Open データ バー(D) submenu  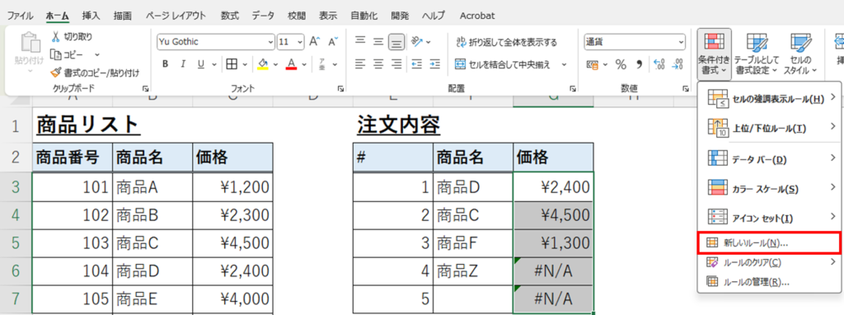(768, 158)
